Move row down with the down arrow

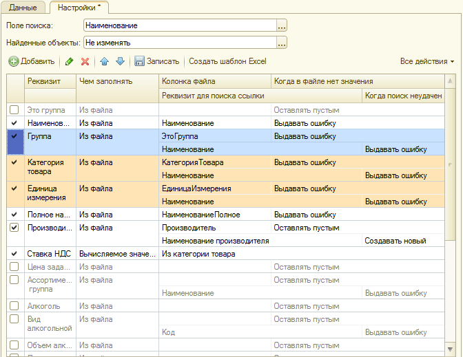click(120, 61)
